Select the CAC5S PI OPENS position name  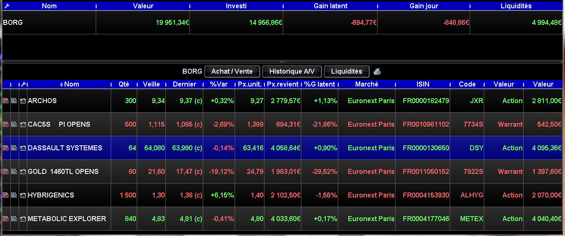pos(59,124)
